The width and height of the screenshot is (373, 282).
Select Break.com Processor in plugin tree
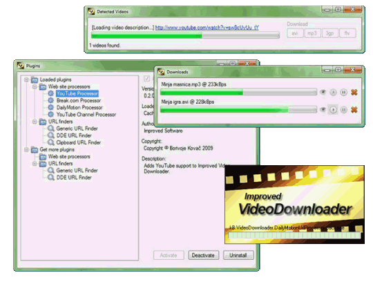[79, 100]
